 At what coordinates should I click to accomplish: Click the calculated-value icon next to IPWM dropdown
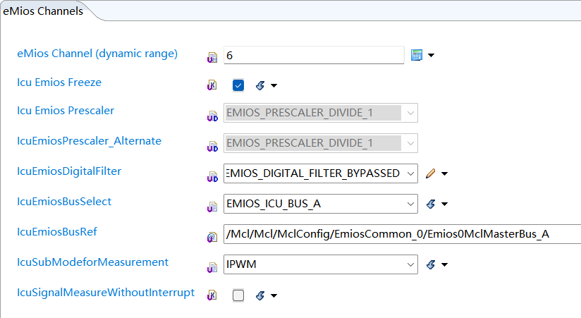point(431,265)
